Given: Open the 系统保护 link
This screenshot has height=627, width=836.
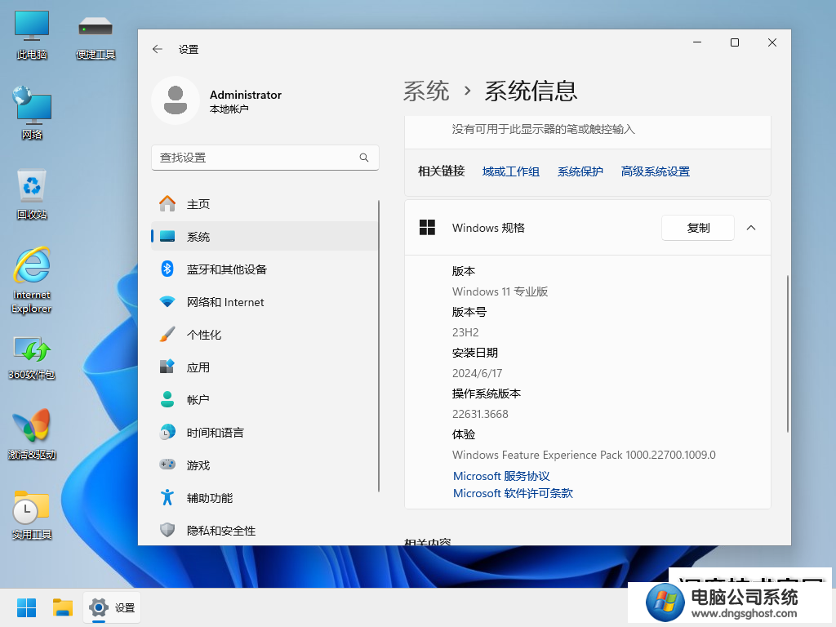Looking at the screenshot, I should (x=580, y=171).
